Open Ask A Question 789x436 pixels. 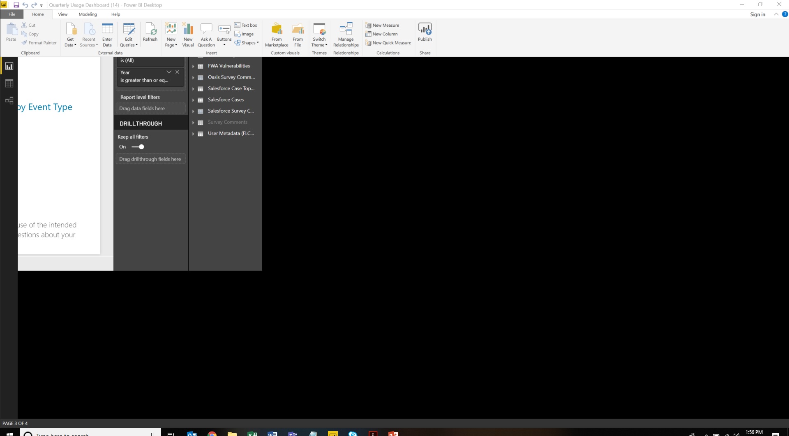206,35
